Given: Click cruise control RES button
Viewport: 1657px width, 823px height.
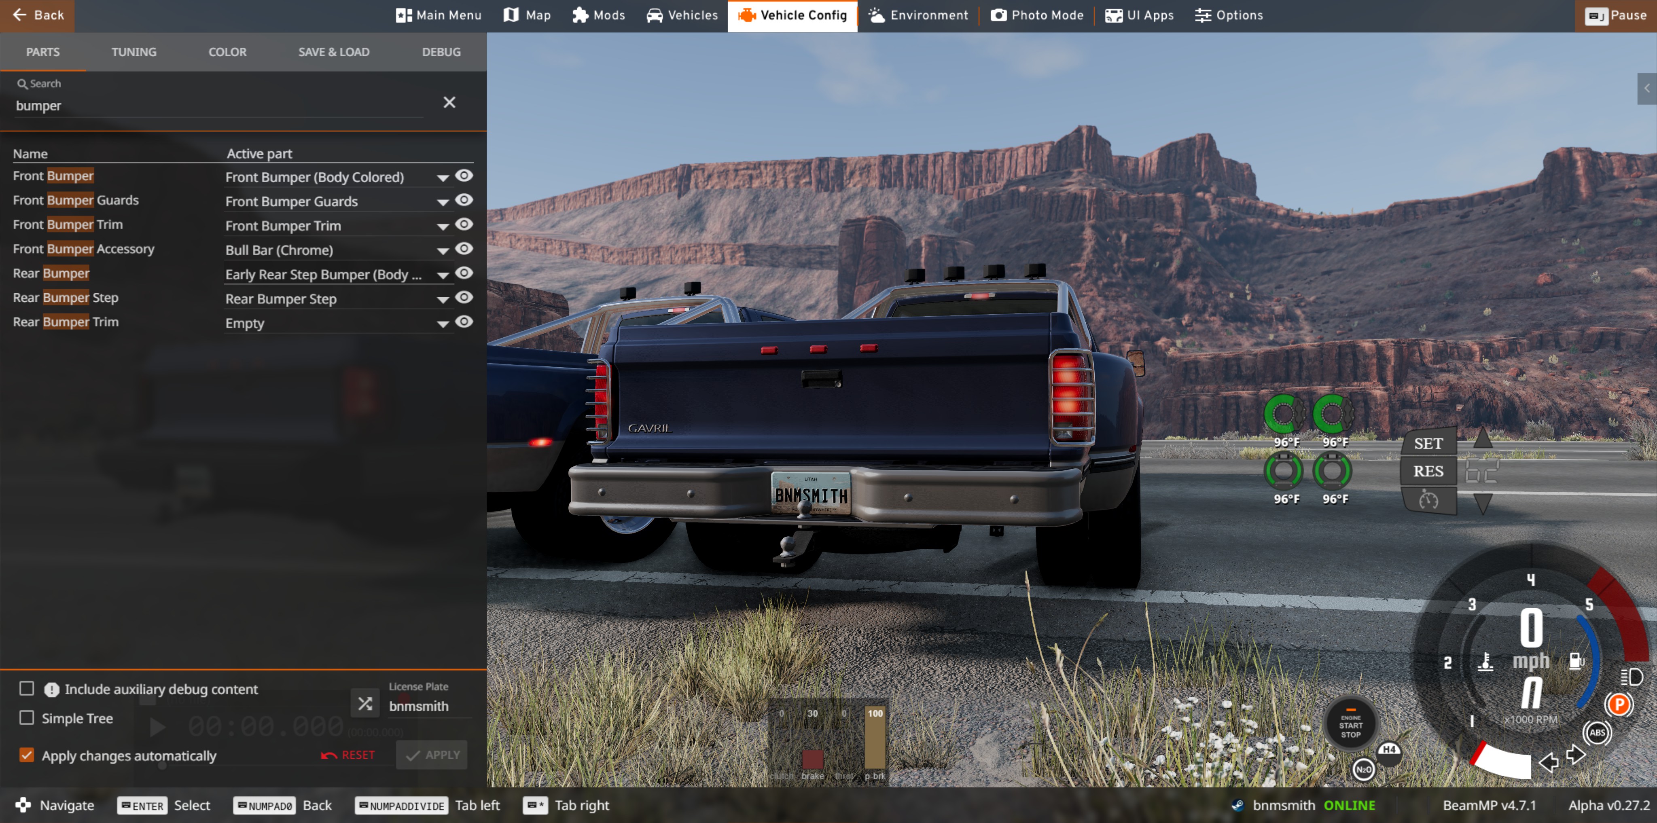Looking at the screenshot, I should pyautogui.click(x=1428, y=471).
